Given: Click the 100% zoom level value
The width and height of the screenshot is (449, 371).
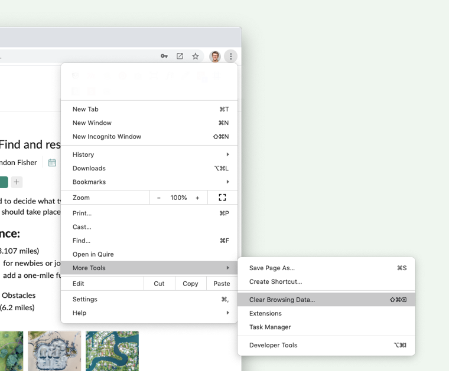Looking at the screenshot, I should 178,198.
